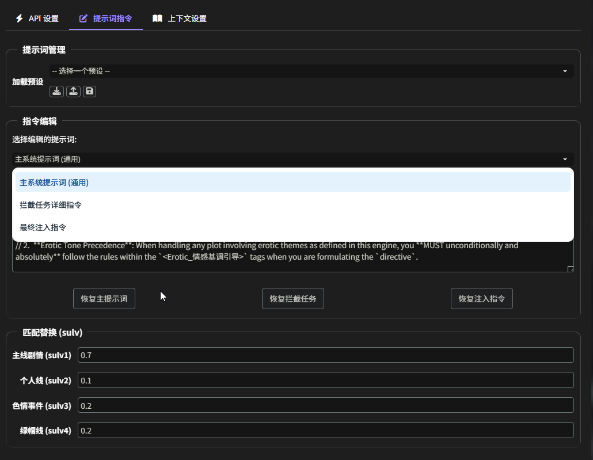
Task: Select 主系统提示词 (通用) from dropdown list
Action: tap(292, 183)
